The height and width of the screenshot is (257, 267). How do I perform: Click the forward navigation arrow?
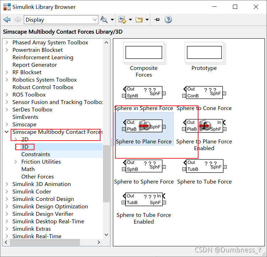pyautogui.click(x=18, y=20)
